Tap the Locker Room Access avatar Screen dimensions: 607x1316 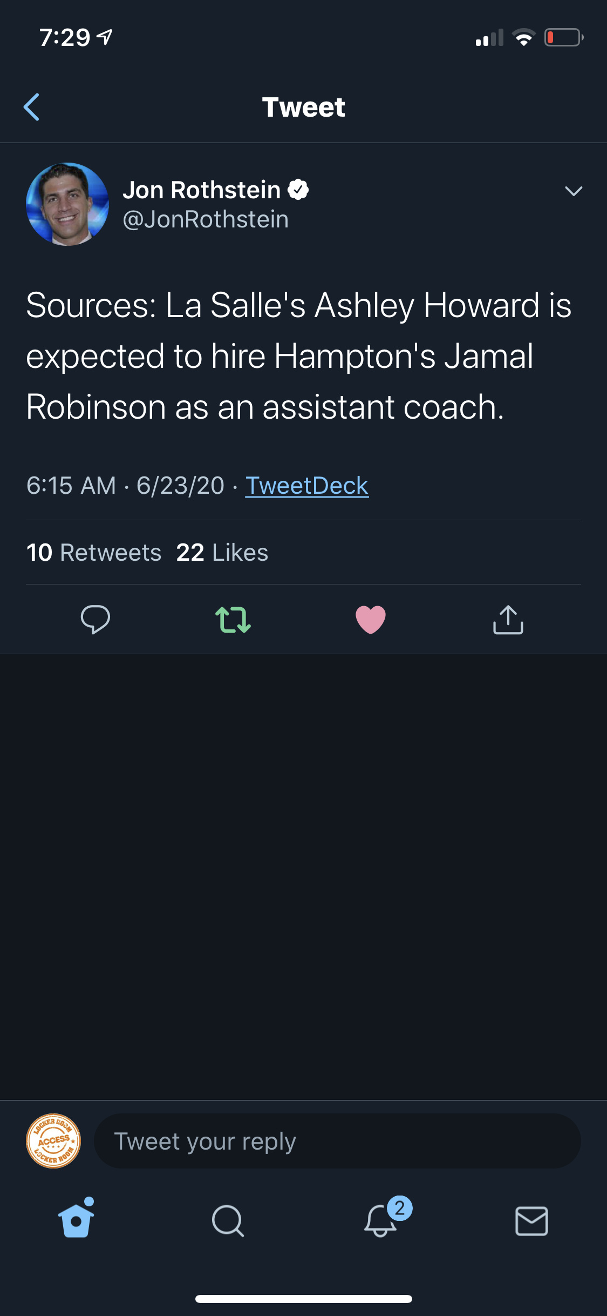[53, 1141]
